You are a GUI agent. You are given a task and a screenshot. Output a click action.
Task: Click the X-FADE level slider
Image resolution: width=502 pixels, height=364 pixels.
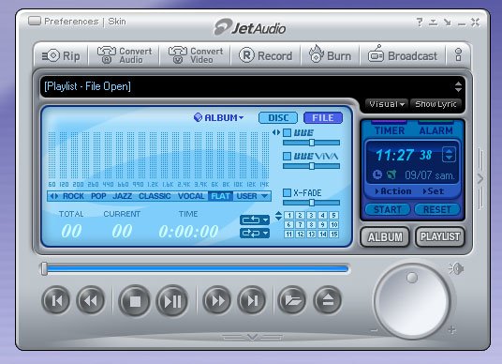311,203
